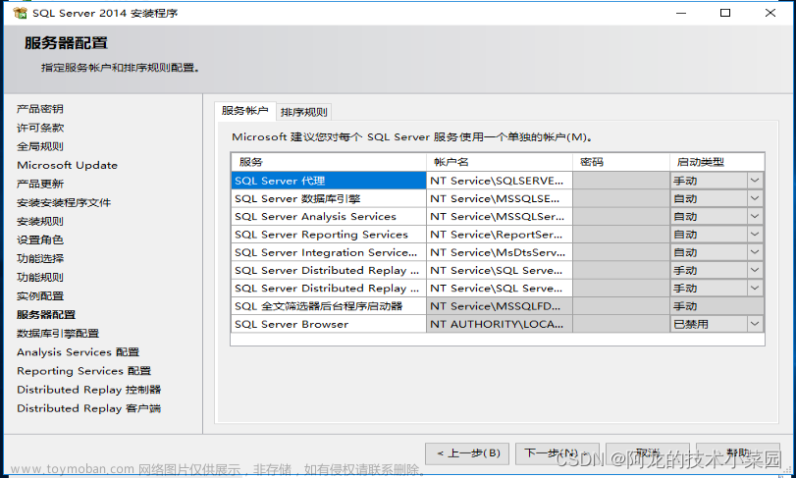The image size is (796, 478).
Task: Click the 上一步(B) back button
Action: click(x=469, y=453)
